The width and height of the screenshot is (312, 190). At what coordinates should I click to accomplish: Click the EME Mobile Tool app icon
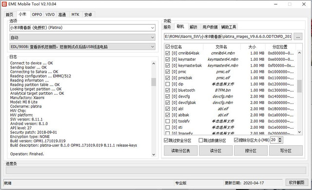(4, 4)
